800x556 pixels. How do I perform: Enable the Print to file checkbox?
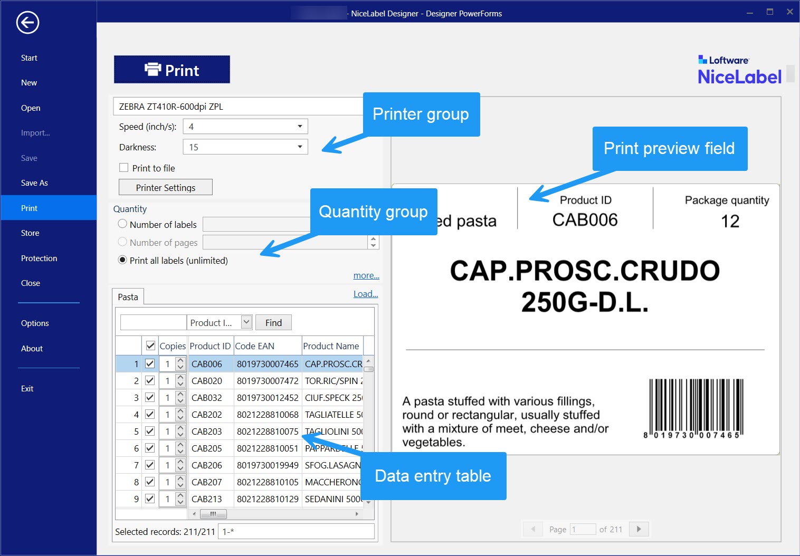[124, 168]
